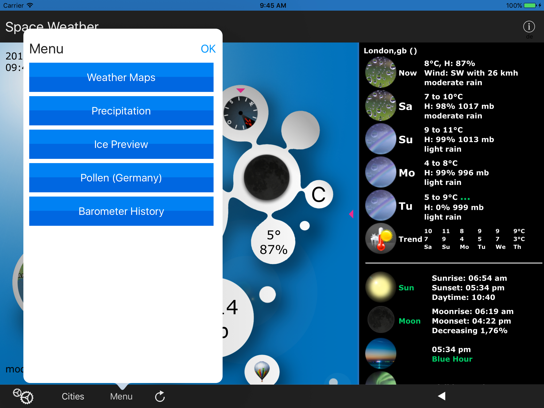Image resolution: width=544 pixels, height=408 pixels.
Task: Click the white back triangle arrow
Action: [x=442, y=396]
